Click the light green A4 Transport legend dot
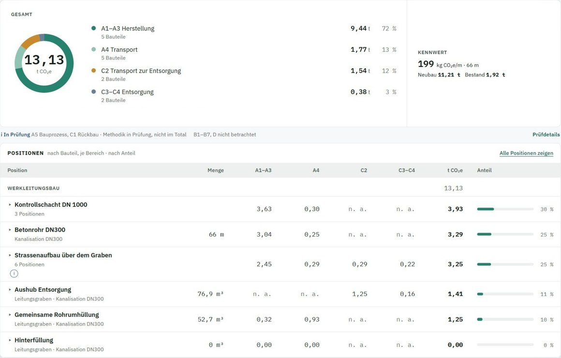The image size is (561, 358). pos(94,49)
